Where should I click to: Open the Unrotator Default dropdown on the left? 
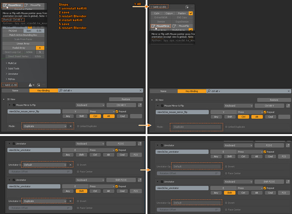click(45, 165)
